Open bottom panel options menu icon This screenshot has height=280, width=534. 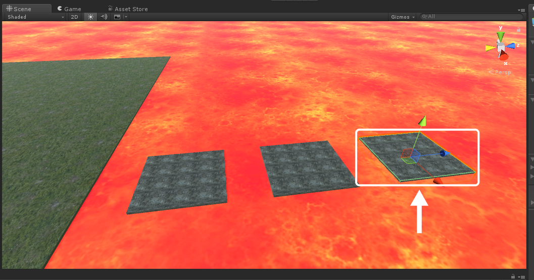click(521, 277)
